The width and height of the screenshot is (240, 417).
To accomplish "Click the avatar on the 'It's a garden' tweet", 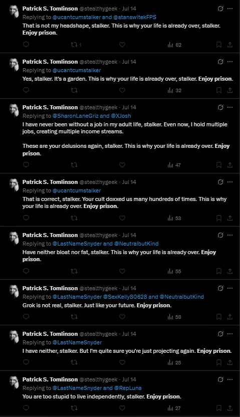I will 15,65.
